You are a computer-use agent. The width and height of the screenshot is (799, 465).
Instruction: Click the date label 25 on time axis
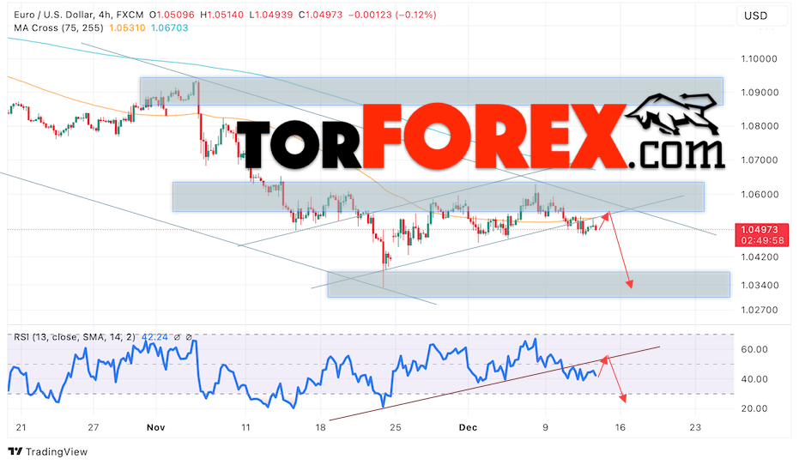396,427
